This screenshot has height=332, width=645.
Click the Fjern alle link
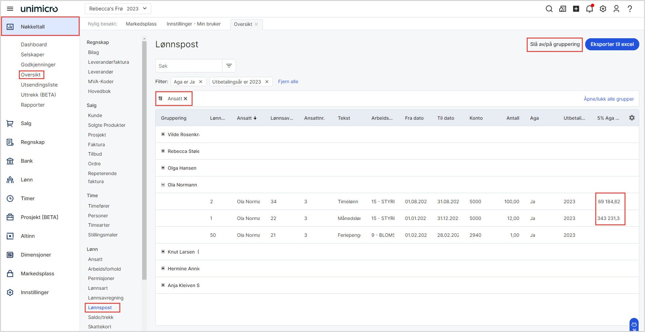[288, 81]
